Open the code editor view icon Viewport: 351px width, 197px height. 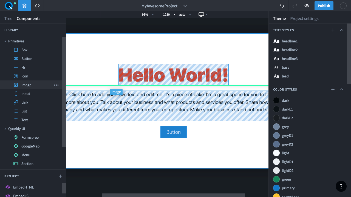[x=37, y=6]
